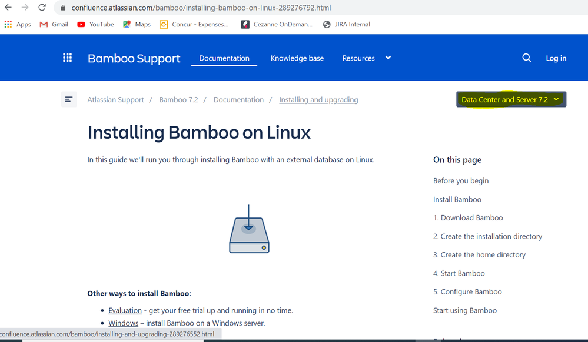Click the site security padlock icon
The height and width of the screenshot is (342, 588).
(63, 8)
